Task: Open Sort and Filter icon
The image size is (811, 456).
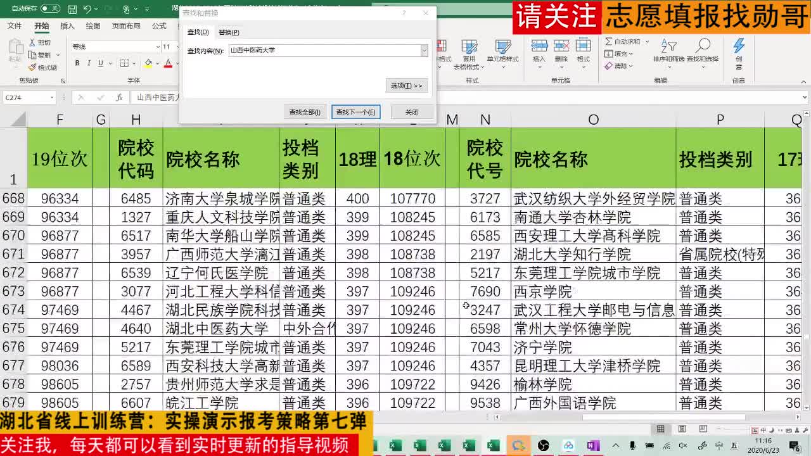Action: coord(669,46)
